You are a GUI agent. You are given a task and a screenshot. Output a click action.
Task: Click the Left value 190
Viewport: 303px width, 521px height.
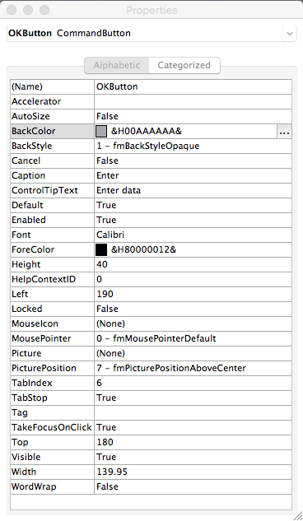(x=193, y=294)
